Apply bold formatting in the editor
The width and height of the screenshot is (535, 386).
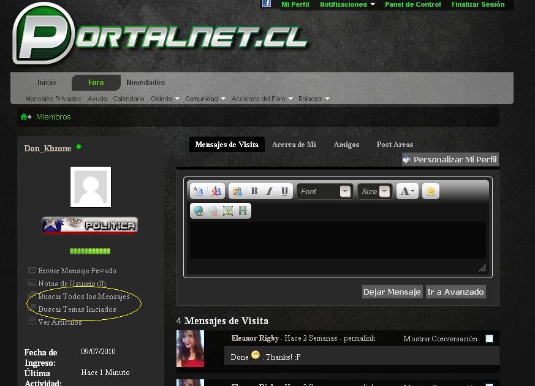(x=254, y=191)
